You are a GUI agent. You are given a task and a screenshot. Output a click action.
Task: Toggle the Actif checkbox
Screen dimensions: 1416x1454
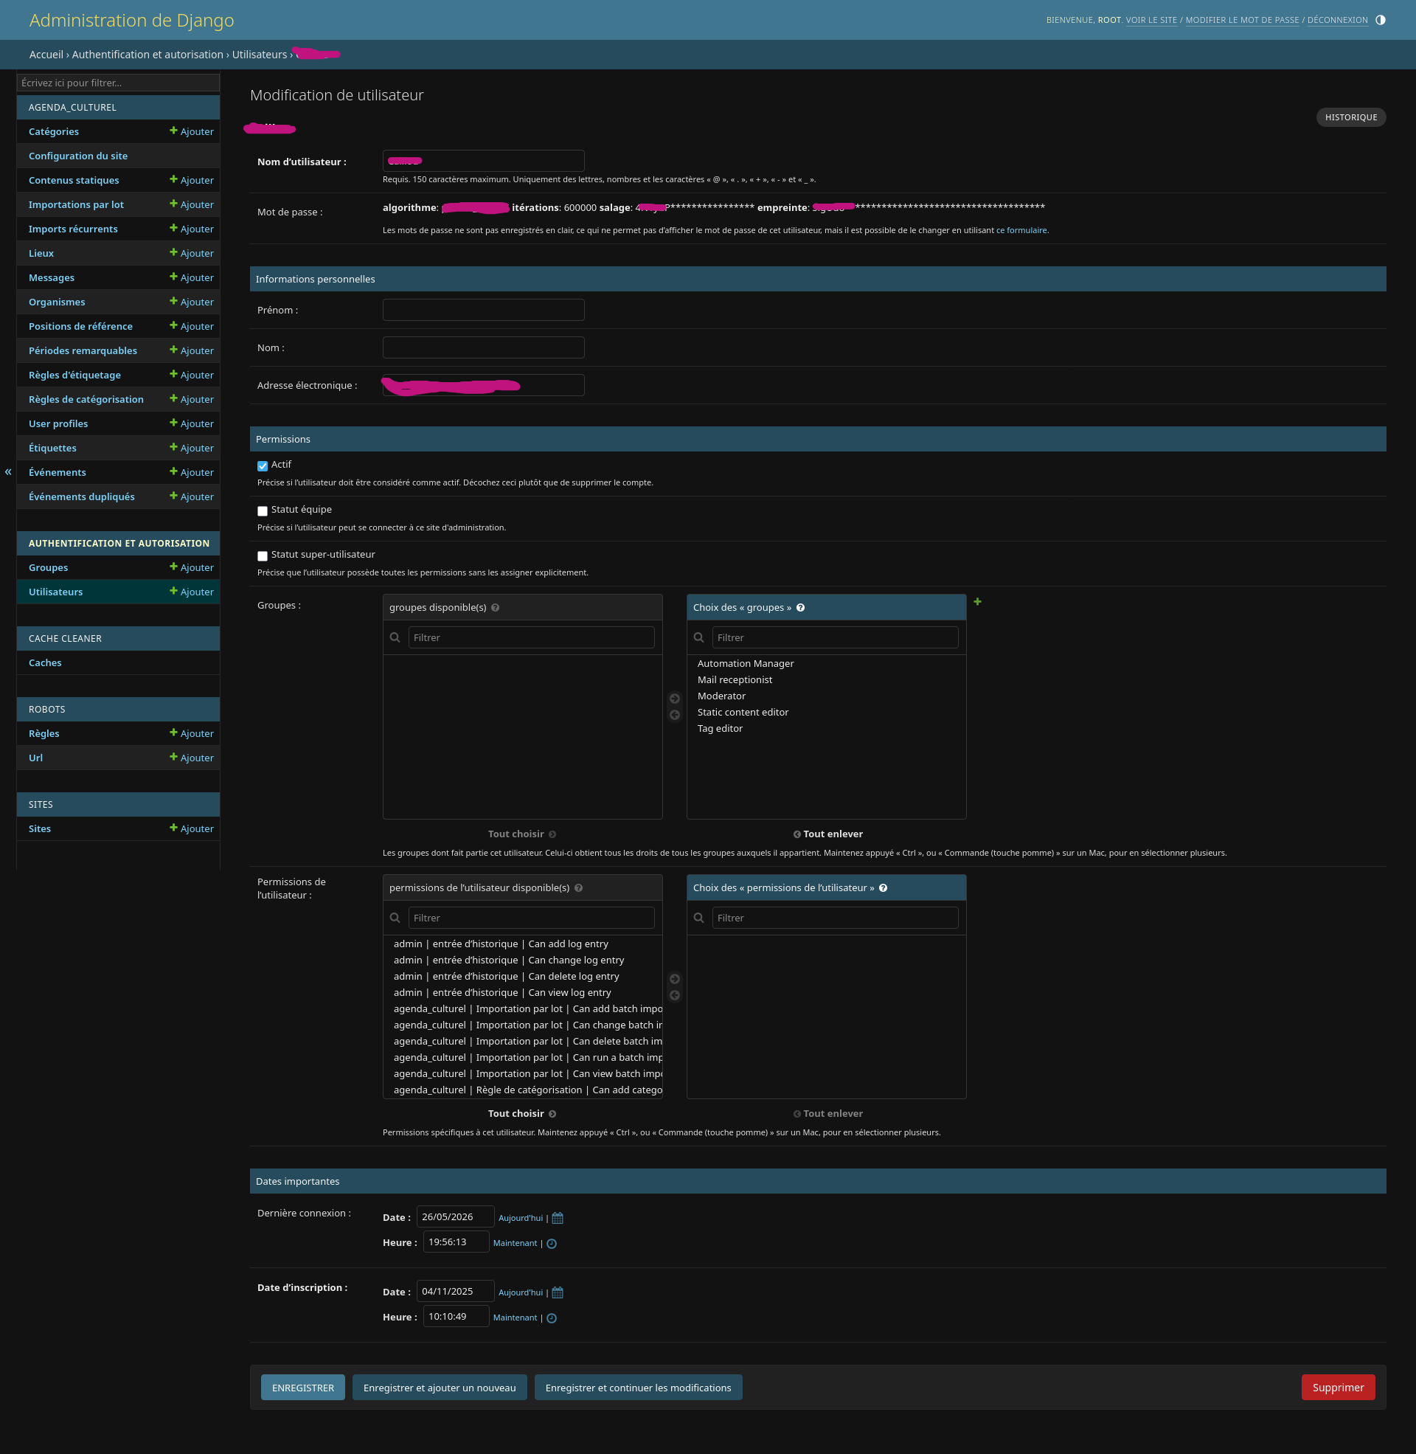click(263, 466)
